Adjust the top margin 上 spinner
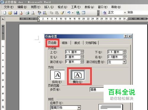Image resolution: width=148 pixels, height=110 pixels. point(82,52)
